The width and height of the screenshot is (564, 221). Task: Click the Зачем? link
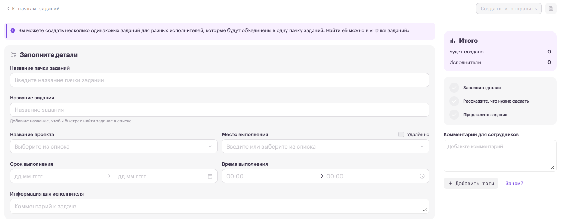point(514,183)
